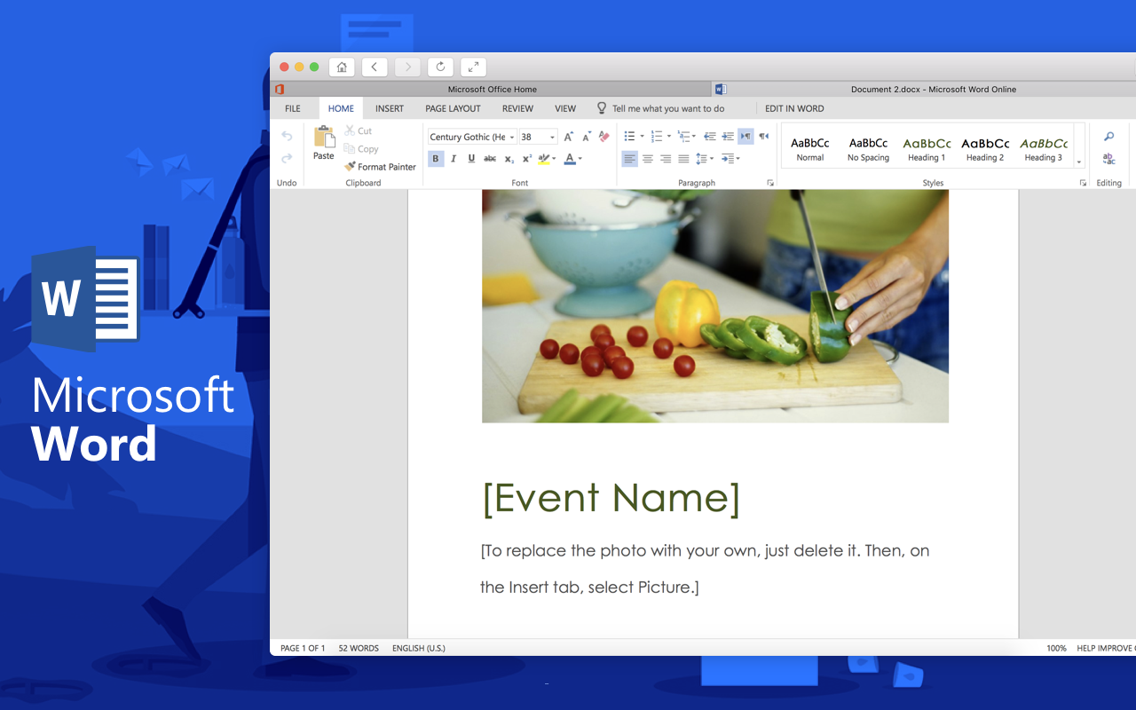The width and height of the screenshot is (1136, 710).
Task: Apply the No Spacing style
Action: [868, 147]
